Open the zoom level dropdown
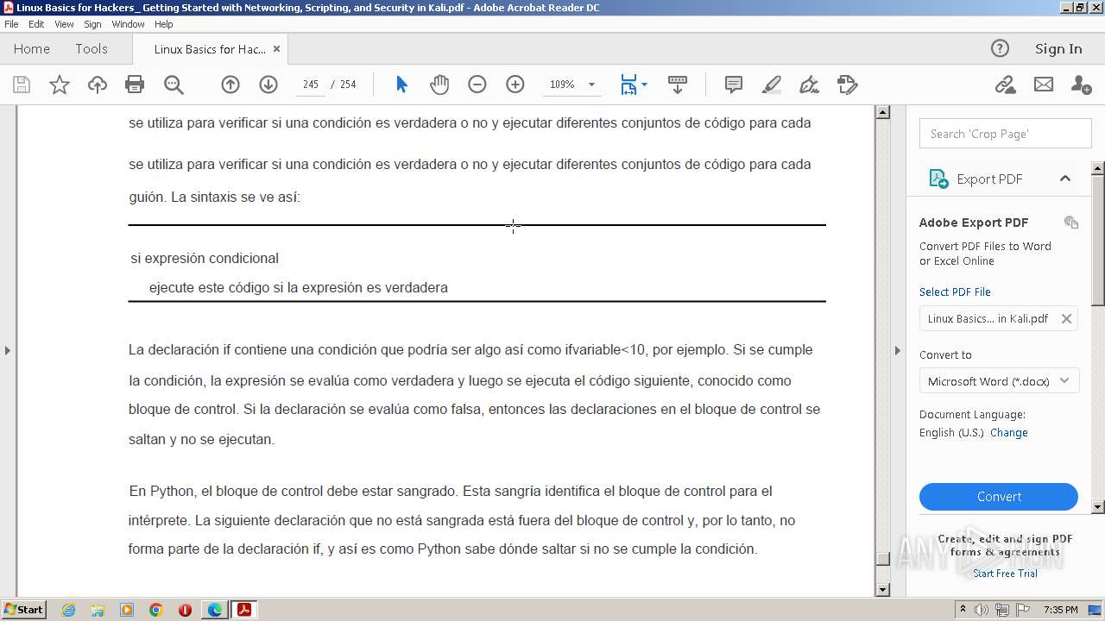Screen dimensions: 1105x621 point(592,85)
